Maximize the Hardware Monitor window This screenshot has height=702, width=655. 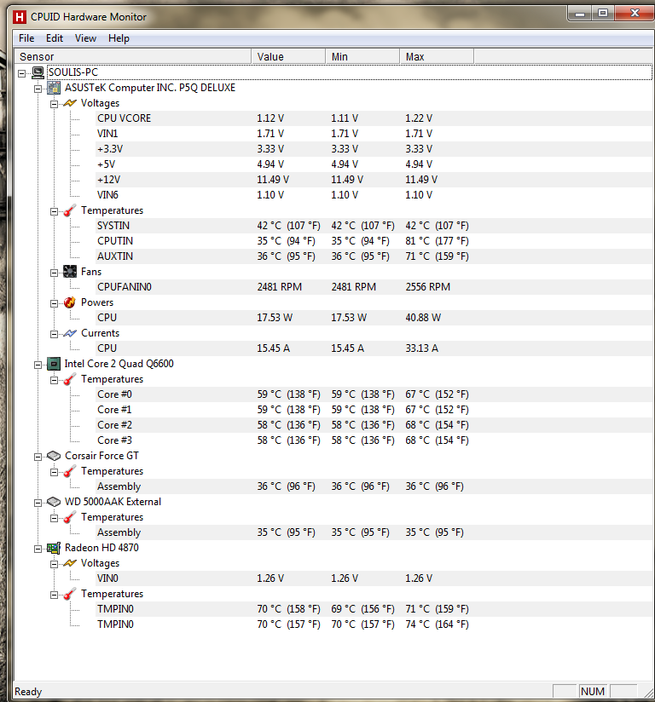603,14
